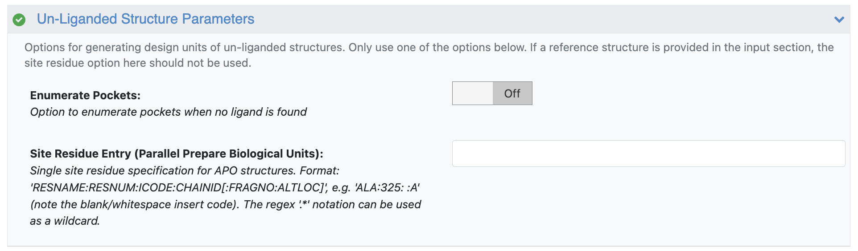The height and width of the screenshot is (251, 858).
Task: Click the "Single site residue specification" description line
Action: tap(184, 170)
